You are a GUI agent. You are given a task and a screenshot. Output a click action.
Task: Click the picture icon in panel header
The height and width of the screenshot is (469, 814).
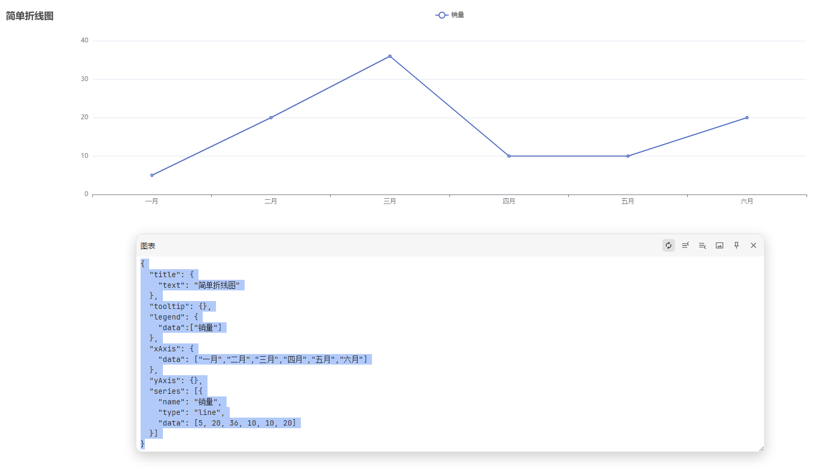720,245
